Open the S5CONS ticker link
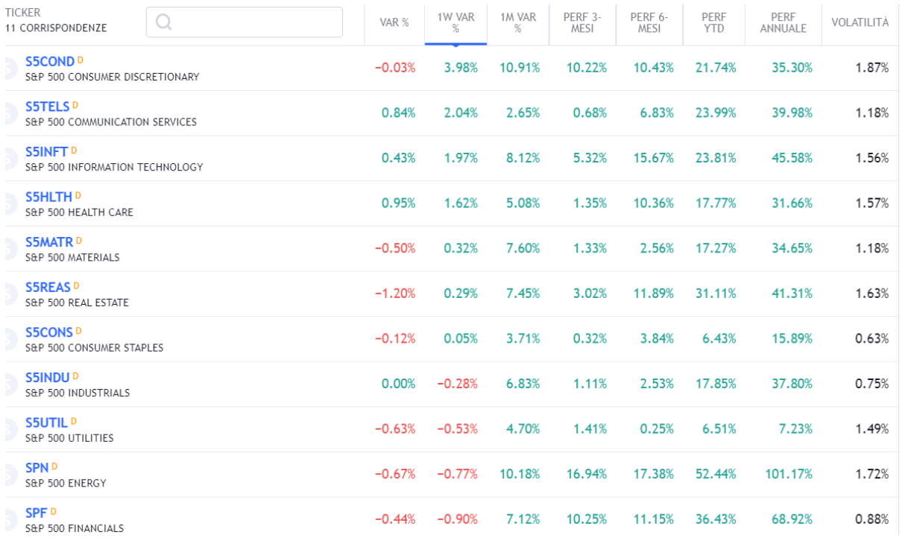Screen dimensions: 902x538 tap(49, 332)
